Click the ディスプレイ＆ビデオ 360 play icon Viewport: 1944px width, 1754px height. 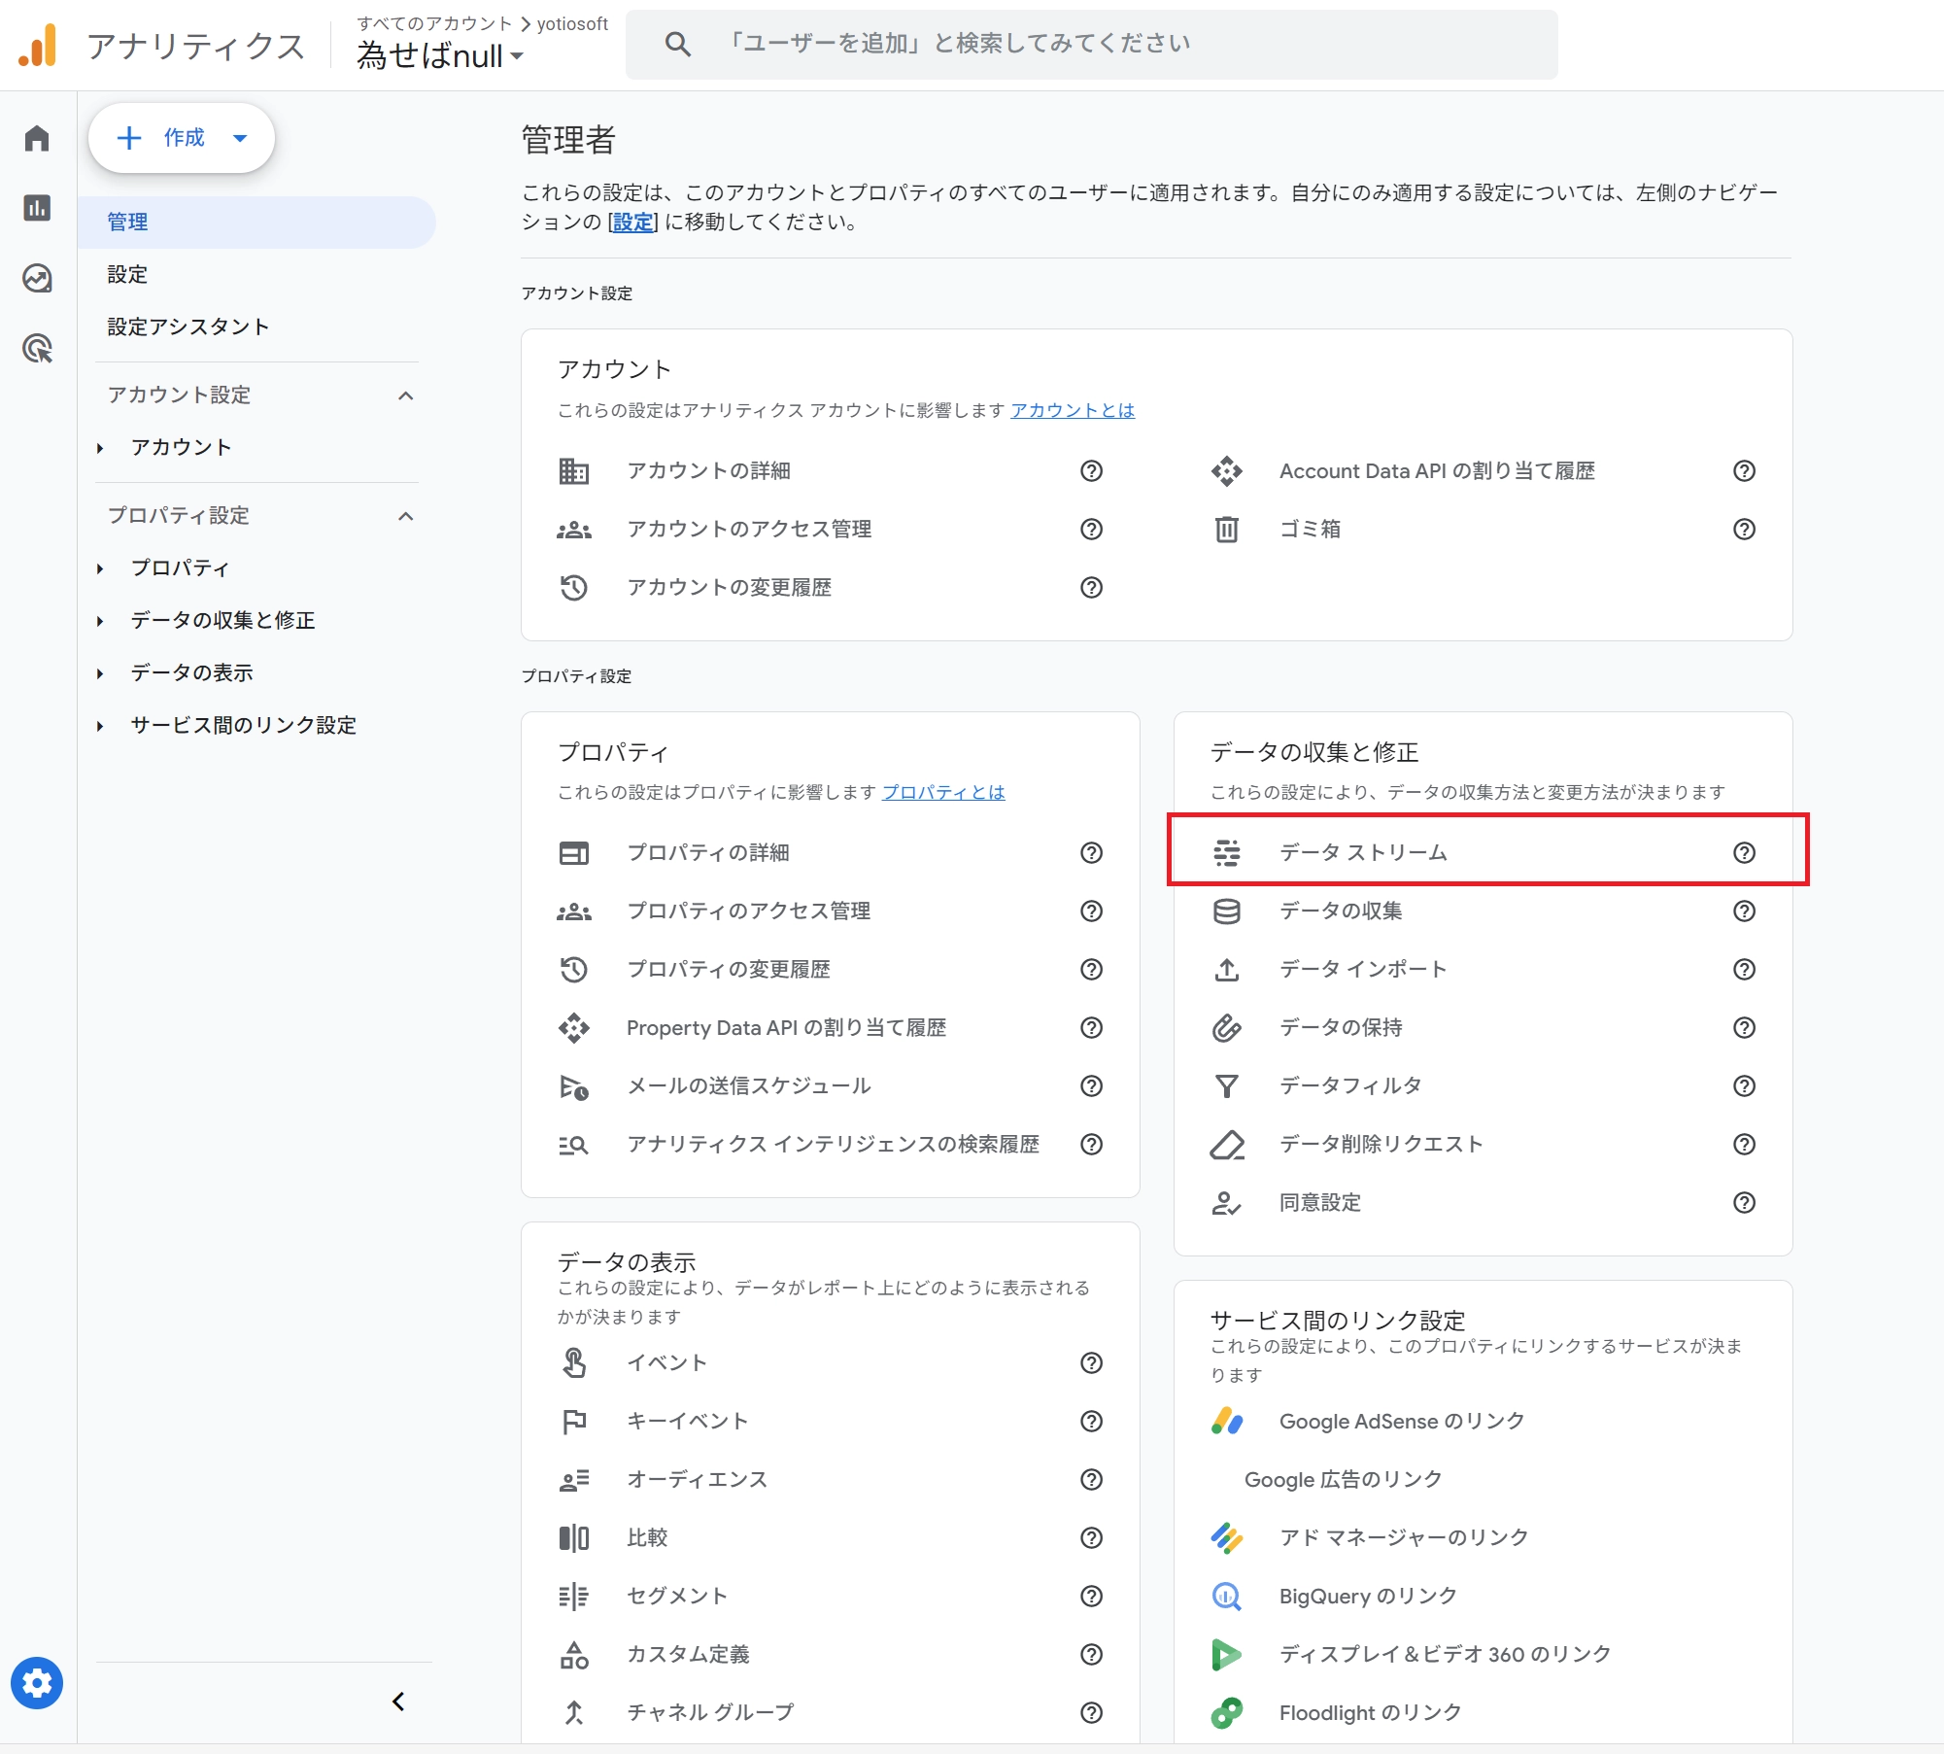click(1227, 1655)
